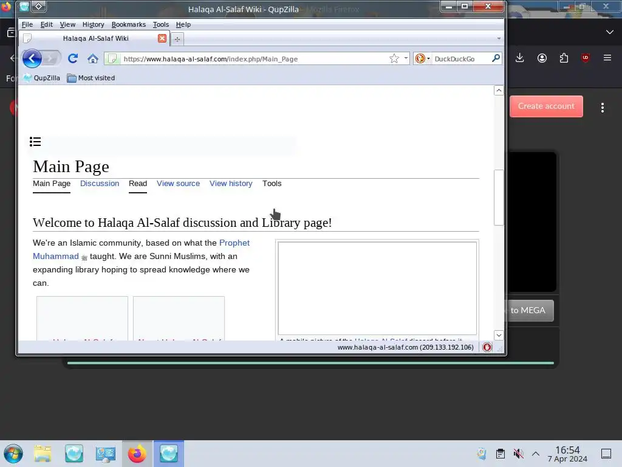Viewport: 622px width, 467px height.
Task: Open the system settings taskbar icon
Action: coord(106,454)
